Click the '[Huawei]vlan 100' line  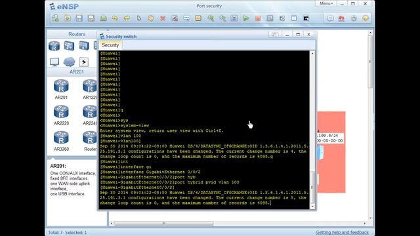[x=121, y=136]
